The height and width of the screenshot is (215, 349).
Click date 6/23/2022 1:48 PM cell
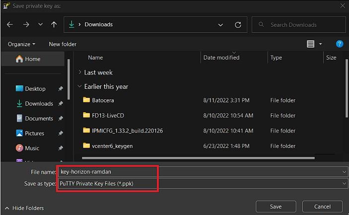pos(226,146)
